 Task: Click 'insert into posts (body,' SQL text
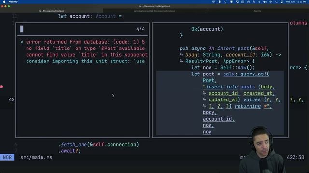click(239, 87)
